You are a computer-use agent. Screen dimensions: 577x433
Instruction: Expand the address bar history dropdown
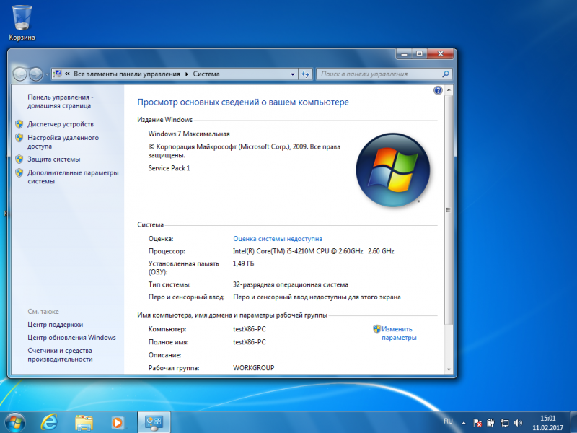(293, 74)
